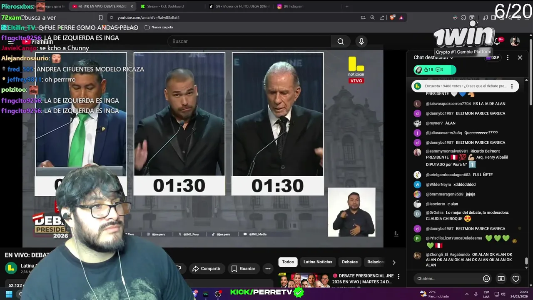Search by voice with the microphone icon
The width and height of the screenshot is (533, 300).
(x=361, y=41)
